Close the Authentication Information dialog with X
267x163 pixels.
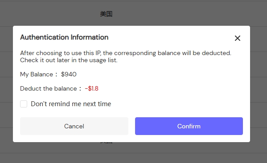(238, 38)
